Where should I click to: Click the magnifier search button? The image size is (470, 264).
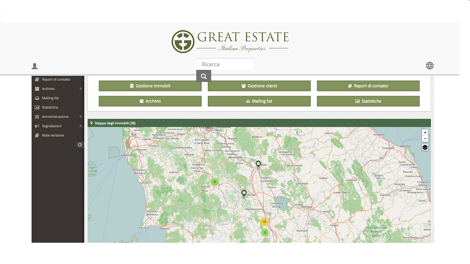(204, 76)
